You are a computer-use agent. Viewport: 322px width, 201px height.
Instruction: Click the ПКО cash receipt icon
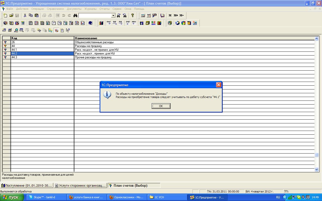tap(114, 23)
